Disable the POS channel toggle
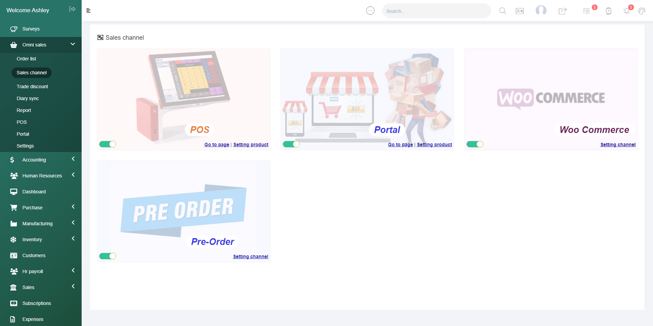This screenshot has width=653, height=326. click(107, 144)
